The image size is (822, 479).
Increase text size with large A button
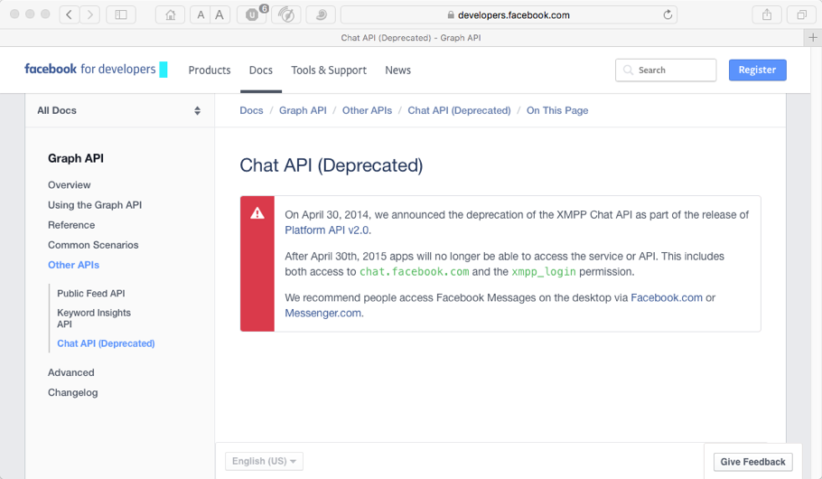[x=220, y=14]
